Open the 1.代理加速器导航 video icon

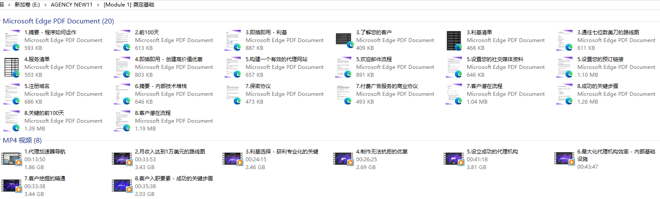click(x=12, y=159)
